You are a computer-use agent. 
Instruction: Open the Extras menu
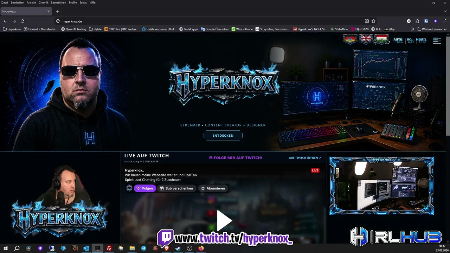[x=83, y=2]
